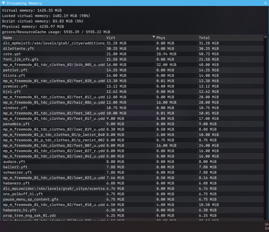Select the feet_010_u.ydd clothes row
The image size is (269, 232).
point(133,205)
